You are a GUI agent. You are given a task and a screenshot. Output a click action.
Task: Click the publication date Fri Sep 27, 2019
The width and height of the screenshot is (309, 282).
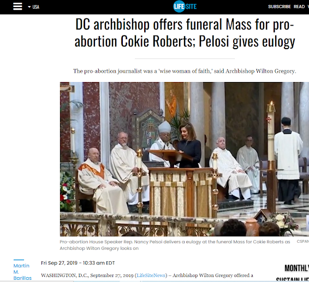[x=78, y=263]
